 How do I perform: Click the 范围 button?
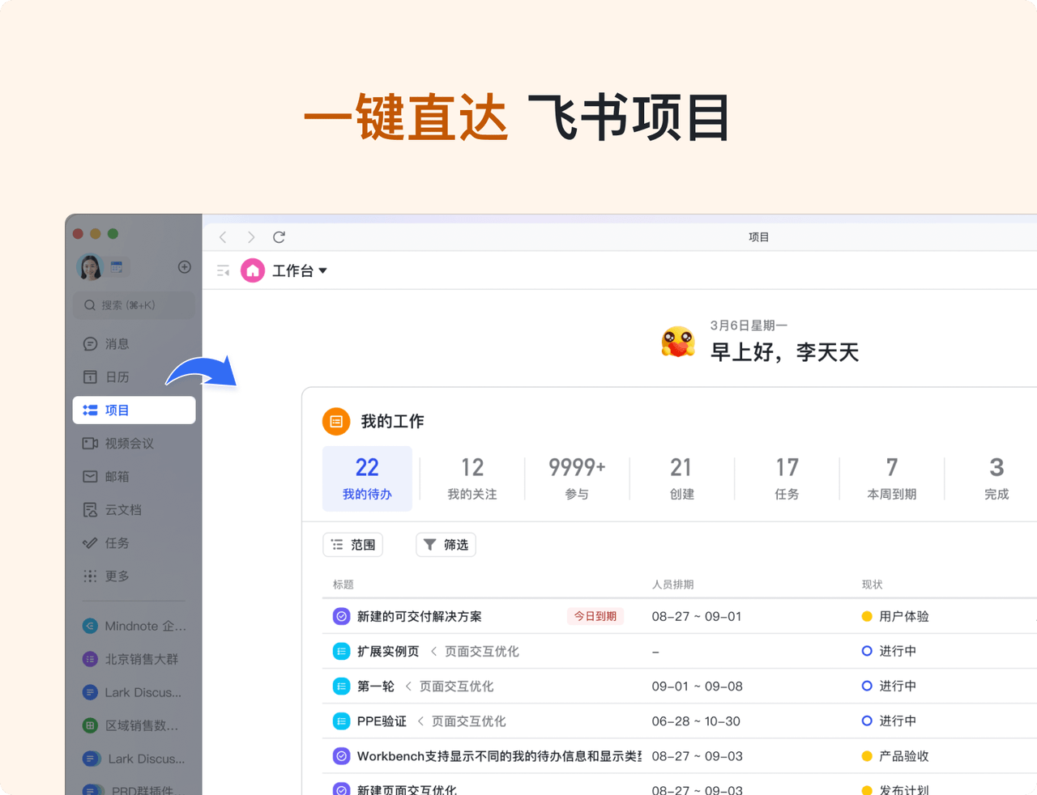(353, 545)
